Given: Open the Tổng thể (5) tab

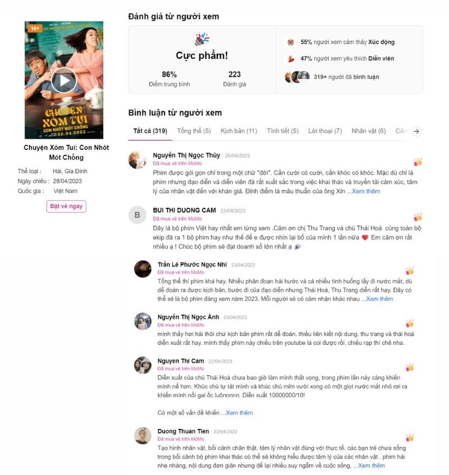Looking at the screenshot, I should (x=194, y=131).
